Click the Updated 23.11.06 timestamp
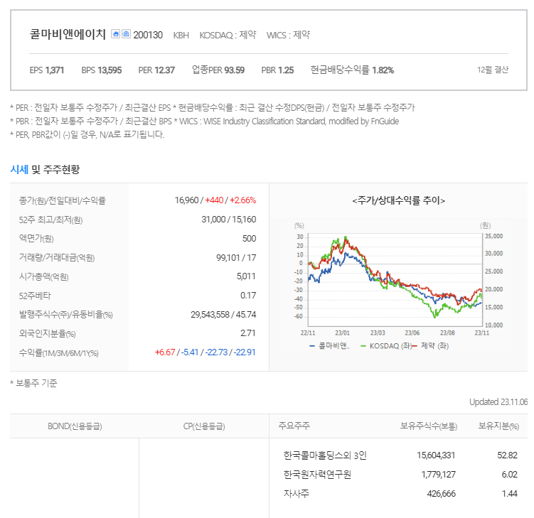This screenshot has width=534, height=518. [x=498, y=402]
